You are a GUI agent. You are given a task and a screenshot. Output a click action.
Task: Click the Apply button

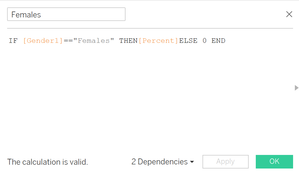point(225,161)
